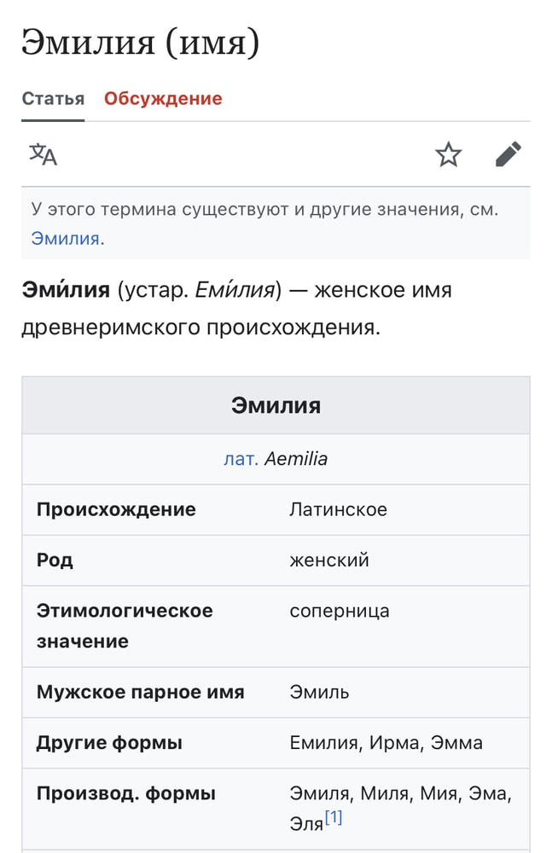This screenshot has width=552, height=853.
Task: Click the Происхождение row label
Action: pyautogui.click(x=116, y=509)
